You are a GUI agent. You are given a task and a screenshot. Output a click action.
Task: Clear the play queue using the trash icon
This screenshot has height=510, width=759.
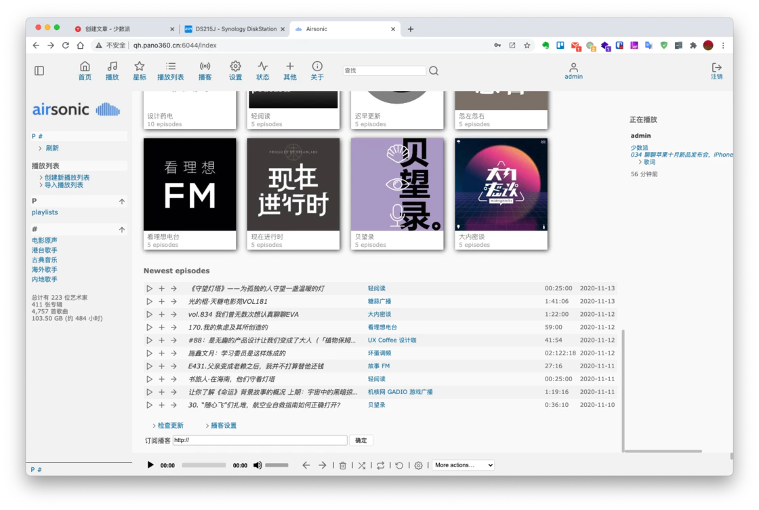click(x=344, y=465)
